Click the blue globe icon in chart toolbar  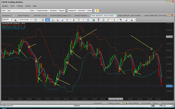pos(88,20)
